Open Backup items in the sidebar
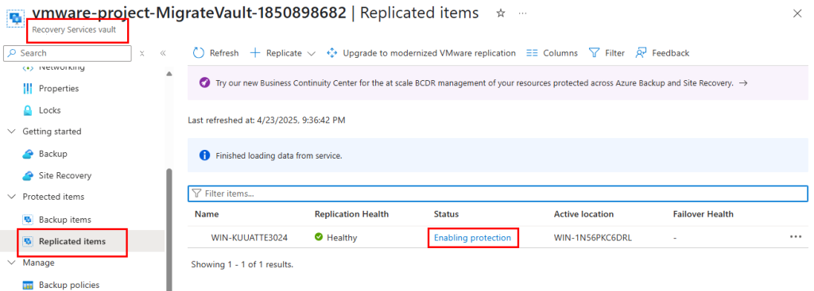This screenshot has width=814, height=291. coord(65,220)
